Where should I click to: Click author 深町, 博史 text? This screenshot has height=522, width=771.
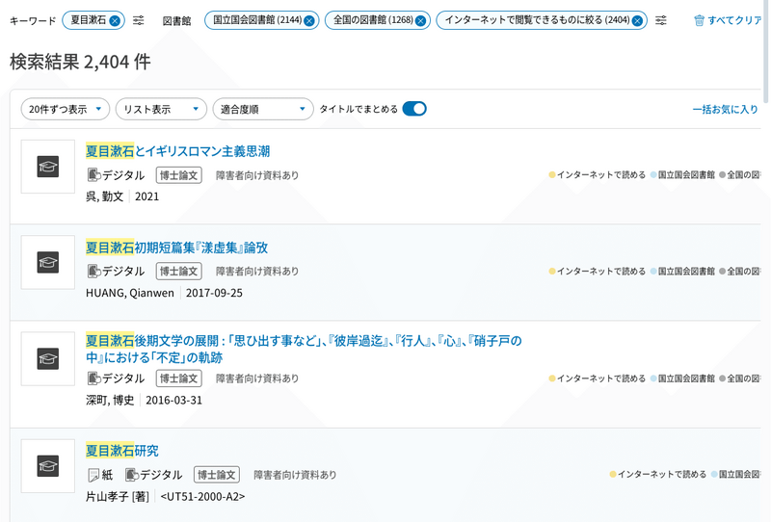(x=110, y=400)
